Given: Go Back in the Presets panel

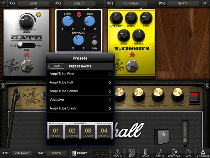Looking at the screenshot, I should (56, 66).
